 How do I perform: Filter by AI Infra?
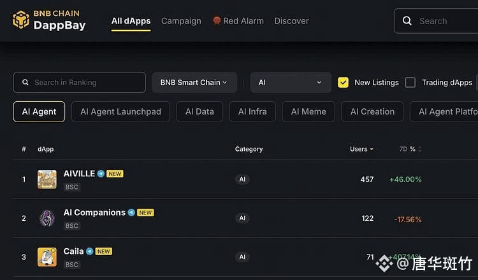point(252,112)
